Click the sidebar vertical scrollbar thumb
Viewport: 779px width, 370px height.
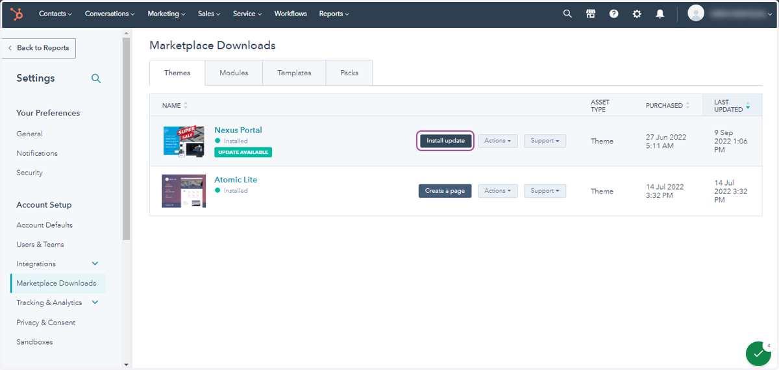[x=126, y=138]
